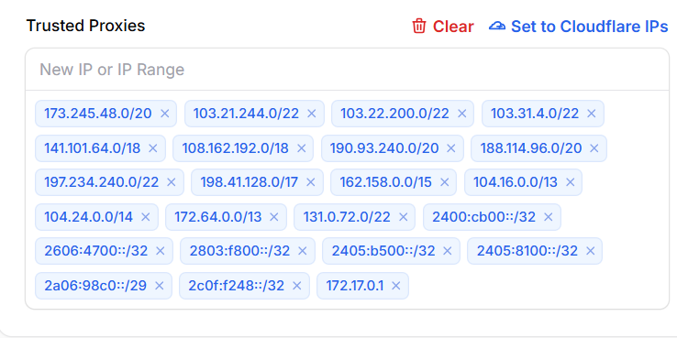This screenshot has width=677, height=338.
Task: Remove the 104.24.0.0/14 entry
Action: pyautogui.click(x=146, y=217)
